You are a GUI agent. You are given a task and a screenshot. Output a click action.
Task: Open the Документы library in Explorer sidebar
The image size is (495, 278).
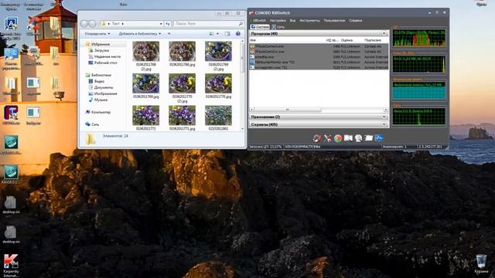click(x=101, y=87)
